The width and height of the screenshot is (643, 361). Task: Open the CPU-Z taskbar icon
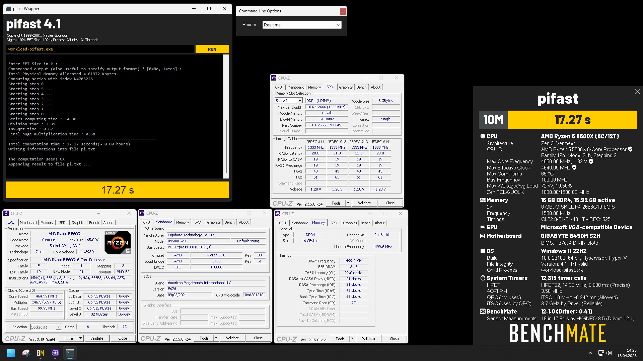tap(55, 353)
